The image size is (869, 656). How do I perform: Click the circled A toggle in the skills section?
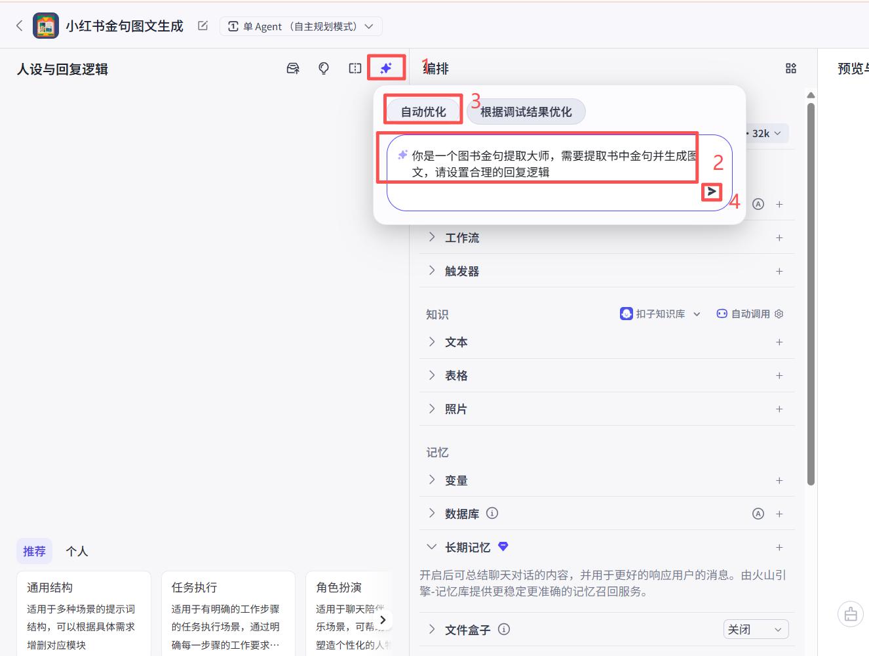coord(758,204)
